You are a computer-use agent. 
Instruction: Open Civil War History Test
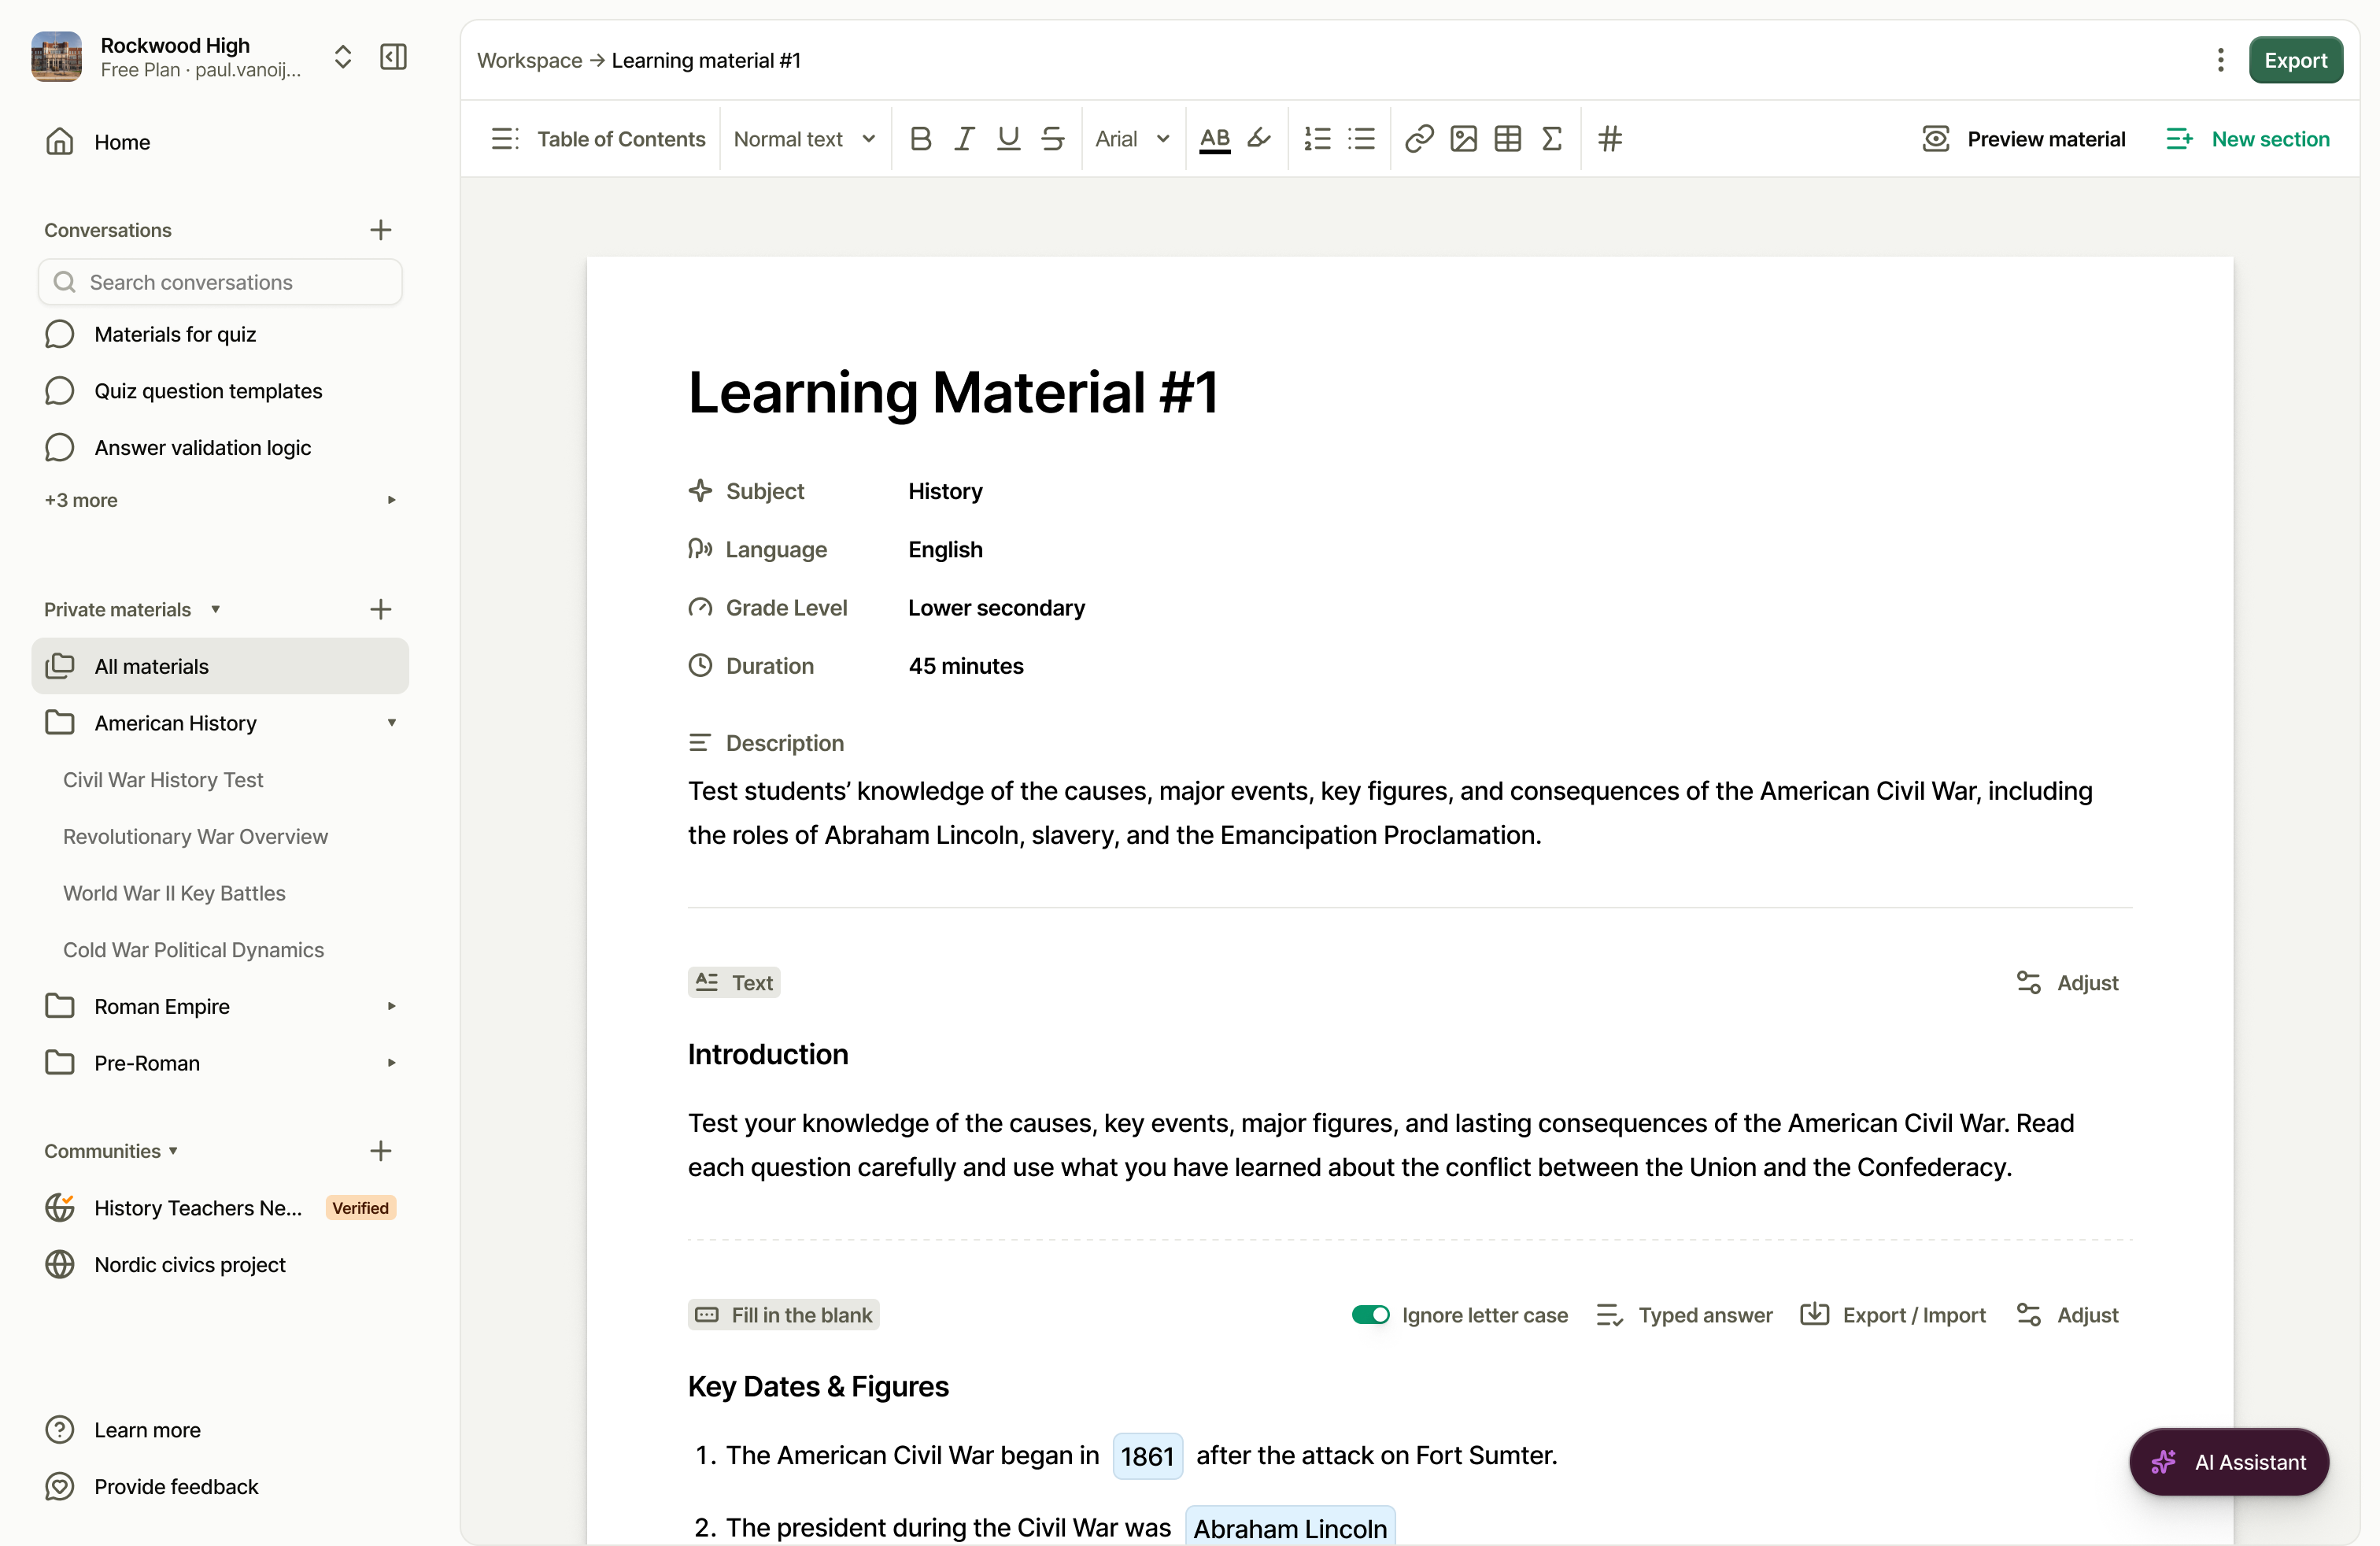click(163, 780)
